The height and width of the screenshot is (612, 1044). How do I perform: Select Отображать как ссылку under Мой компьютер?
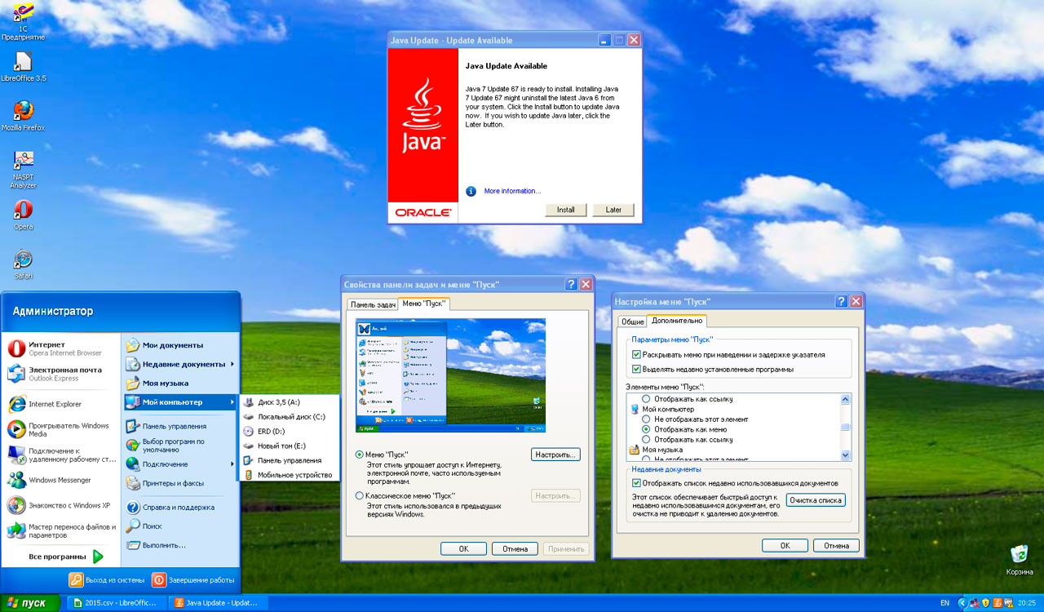[646, 440]
